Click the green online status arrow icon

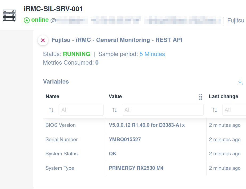pyautogui.click(x=27, y=20)
